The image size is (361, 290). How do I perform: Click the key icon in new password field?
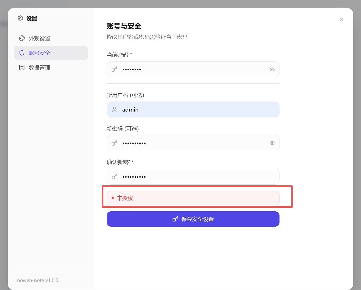coord(114,143)
